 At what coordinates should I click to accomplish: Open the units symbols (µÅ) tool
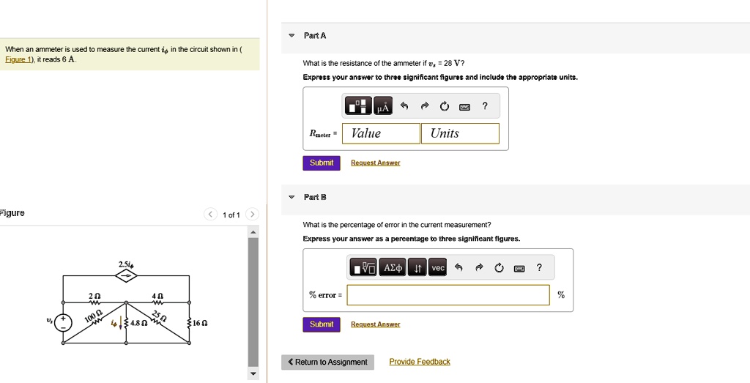coord(382,106)
